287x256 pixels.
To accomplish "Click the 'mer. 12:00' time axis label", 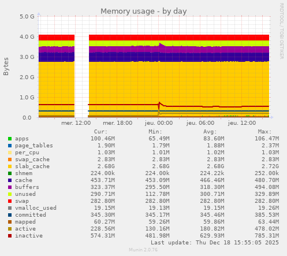I will coord(76,123).
